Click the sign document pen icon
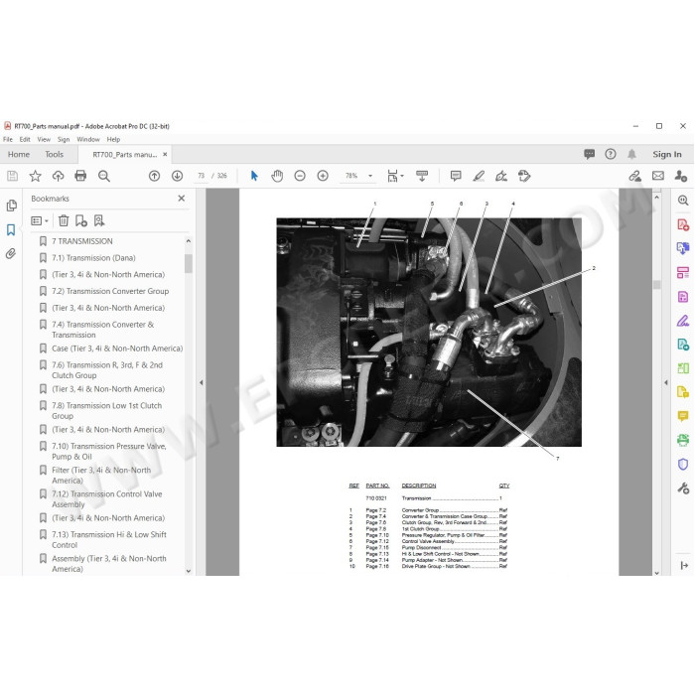The width and height of the screenshot is (695, 695). (x=501, y=176)
